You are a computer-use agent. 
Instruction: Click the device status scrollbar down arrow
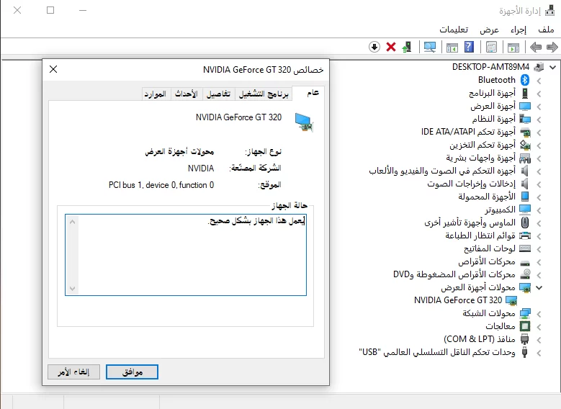point(72,289)
